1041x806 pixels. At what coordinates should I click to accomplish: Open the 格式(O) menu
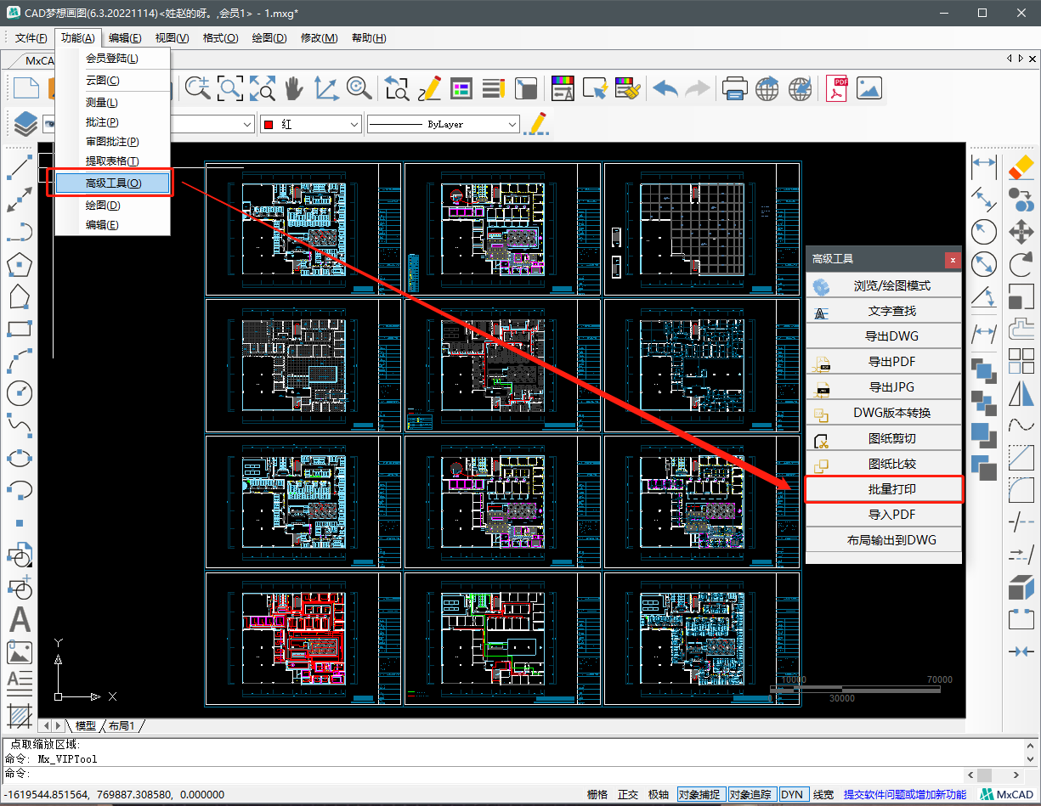[220, 38]
